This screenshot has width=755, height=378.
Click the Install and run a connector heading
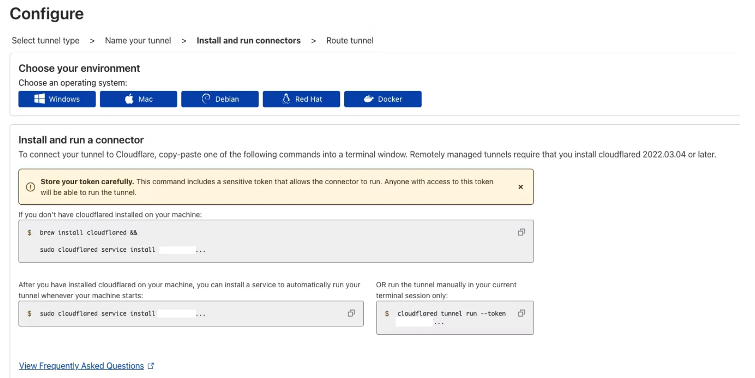click(81, 140)
